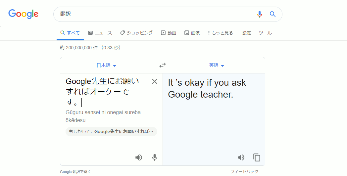The image size is (347, 176).
Task: Listen to the English translation
Action: (241, 157)
